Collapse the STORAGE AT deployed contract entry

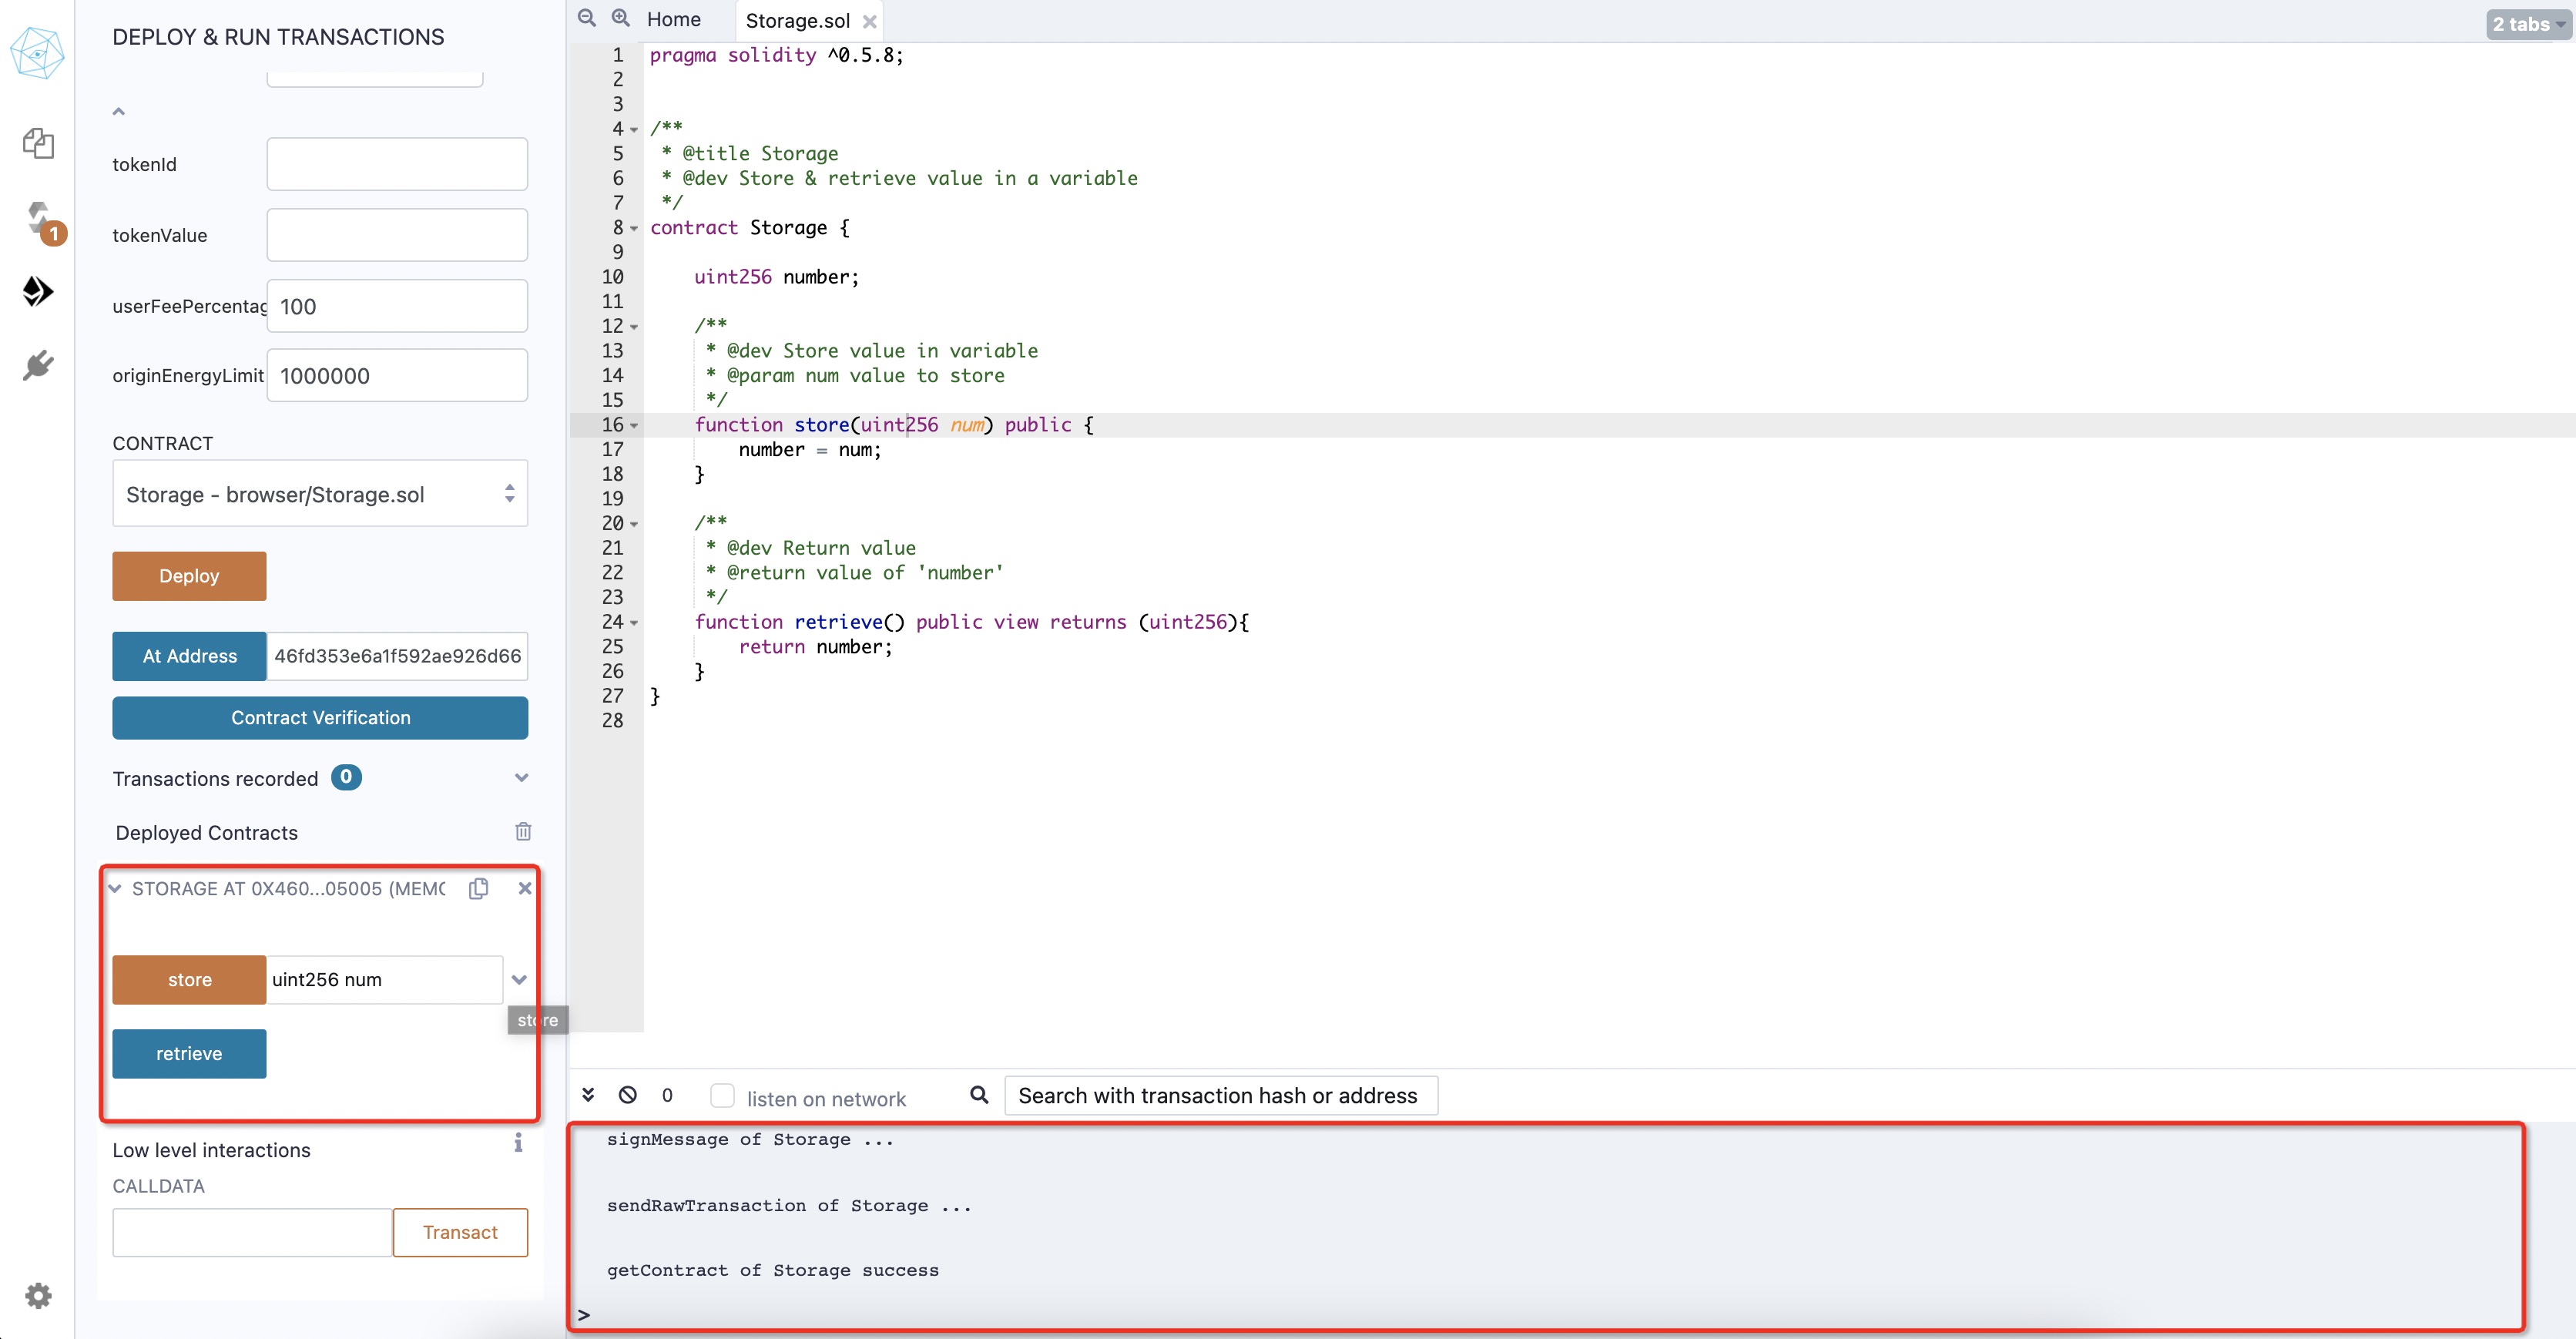[115, 888]
